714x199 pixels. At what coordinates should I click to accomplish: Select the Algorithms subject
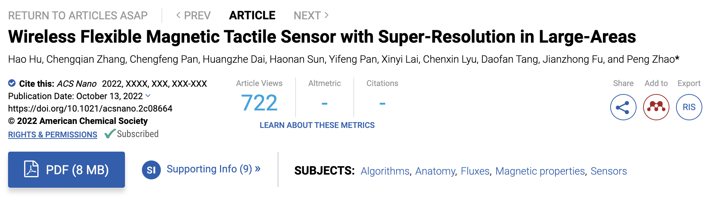[x=385, y=171]
